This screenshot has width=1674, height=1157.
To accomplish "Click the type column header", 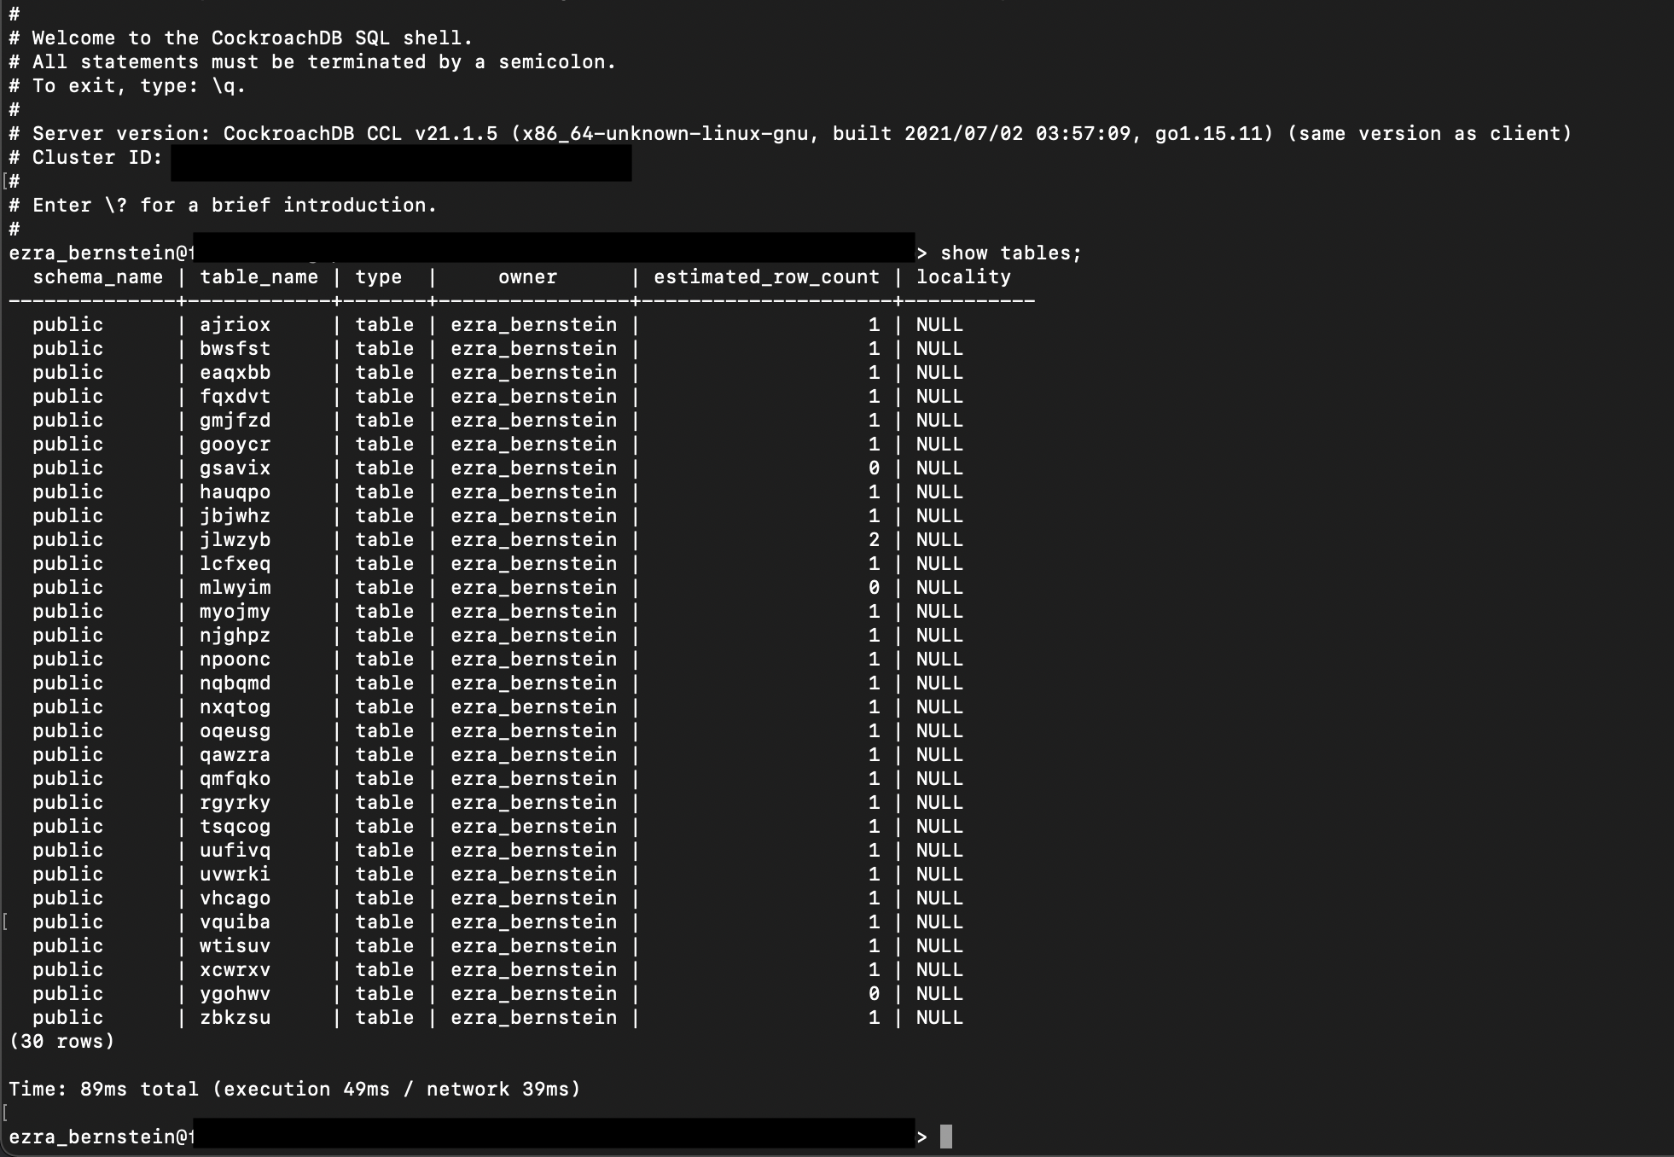I will coord(378,277).
